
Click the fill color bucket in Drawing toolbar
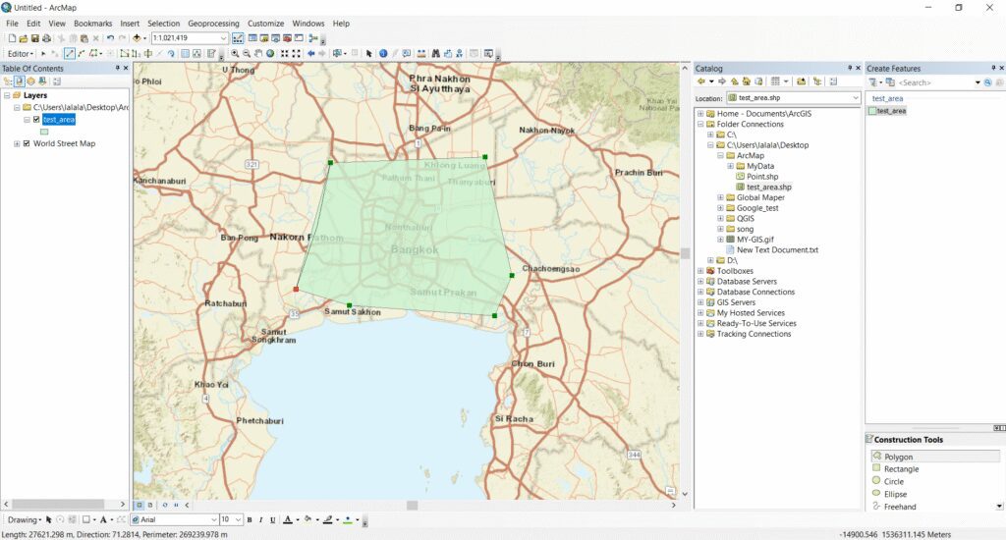[x=307, y=520]
